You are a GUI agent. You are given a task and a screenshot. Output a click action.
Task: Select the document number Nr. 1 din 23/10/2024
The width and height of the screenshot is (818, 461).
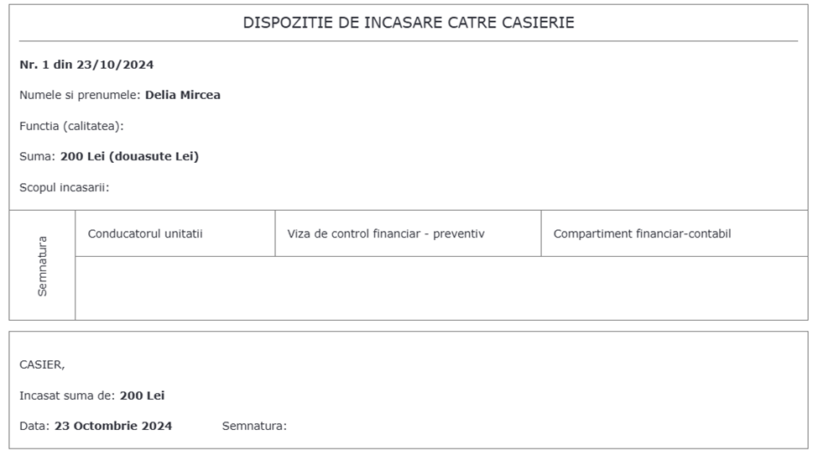[86, 65]
